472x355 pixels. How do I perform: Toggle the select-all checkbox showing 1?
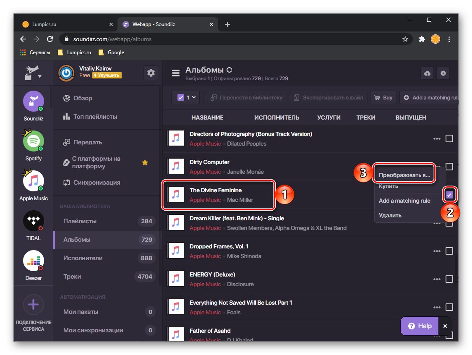[180, 97]
